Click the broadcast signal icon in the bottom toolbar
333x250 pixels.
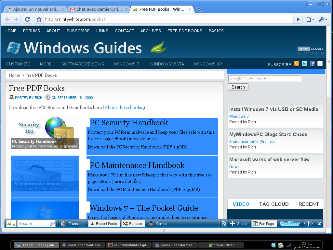click(x=308, y=224)
